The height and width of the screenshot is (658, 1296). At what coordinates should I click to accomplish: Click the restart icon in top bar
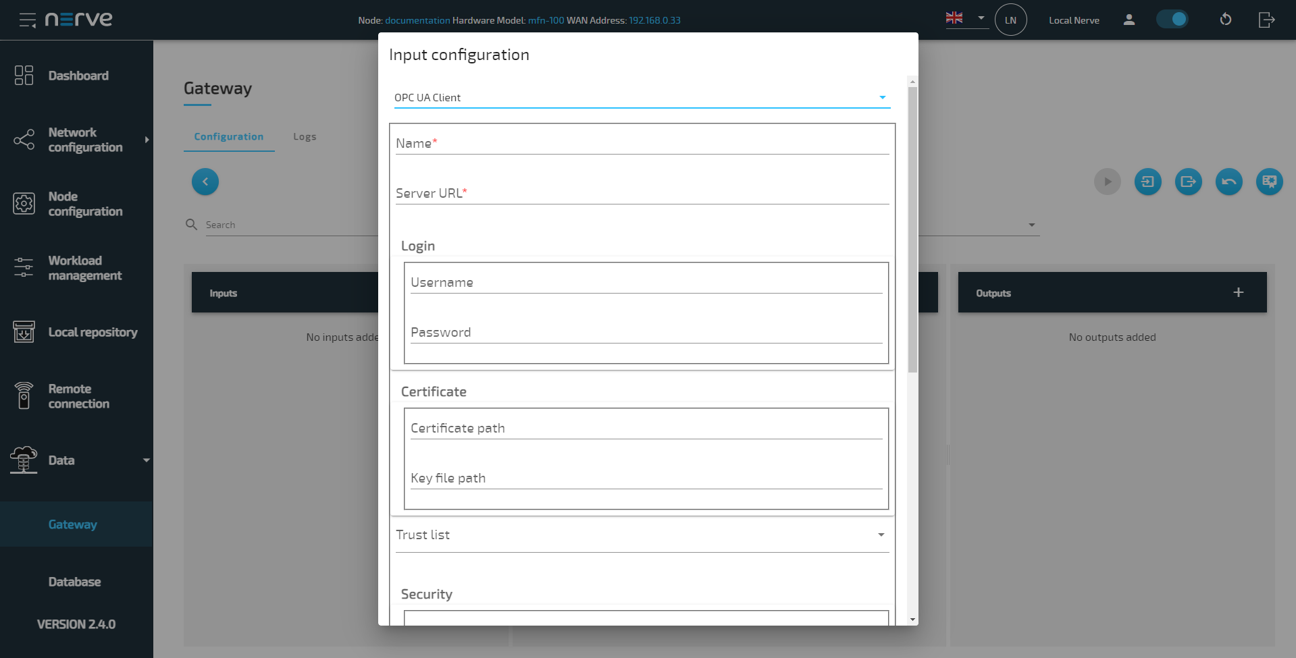[x=1226, y=20]
